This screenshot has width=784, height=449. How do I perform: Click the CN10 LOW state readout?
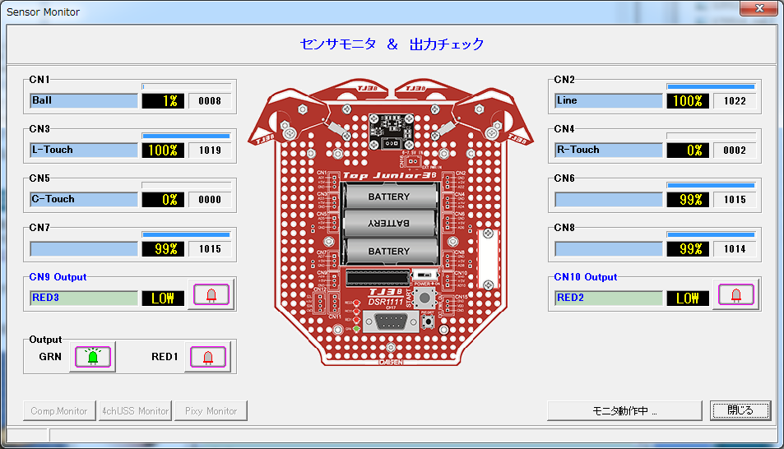[x=688, y=299]
